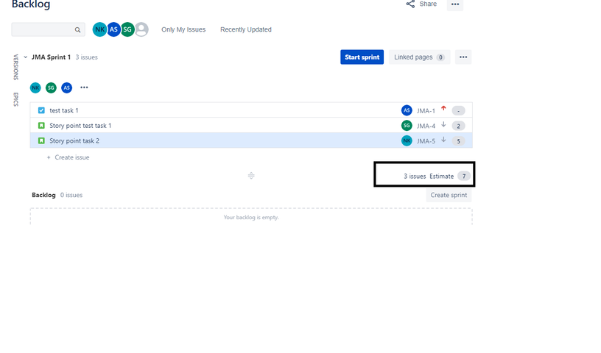Click the Share icon at top

click(410, 4)
